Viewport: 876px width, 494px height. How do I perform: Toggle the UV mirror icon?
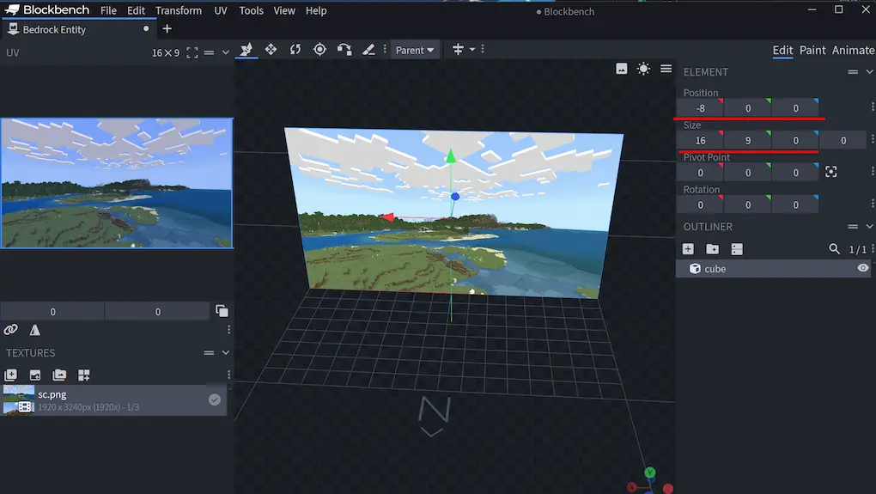(34, 330)
